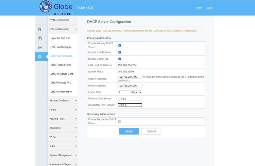
Task: Click LAN Host IP value 192.168.254.254
Action: [127, 65]
